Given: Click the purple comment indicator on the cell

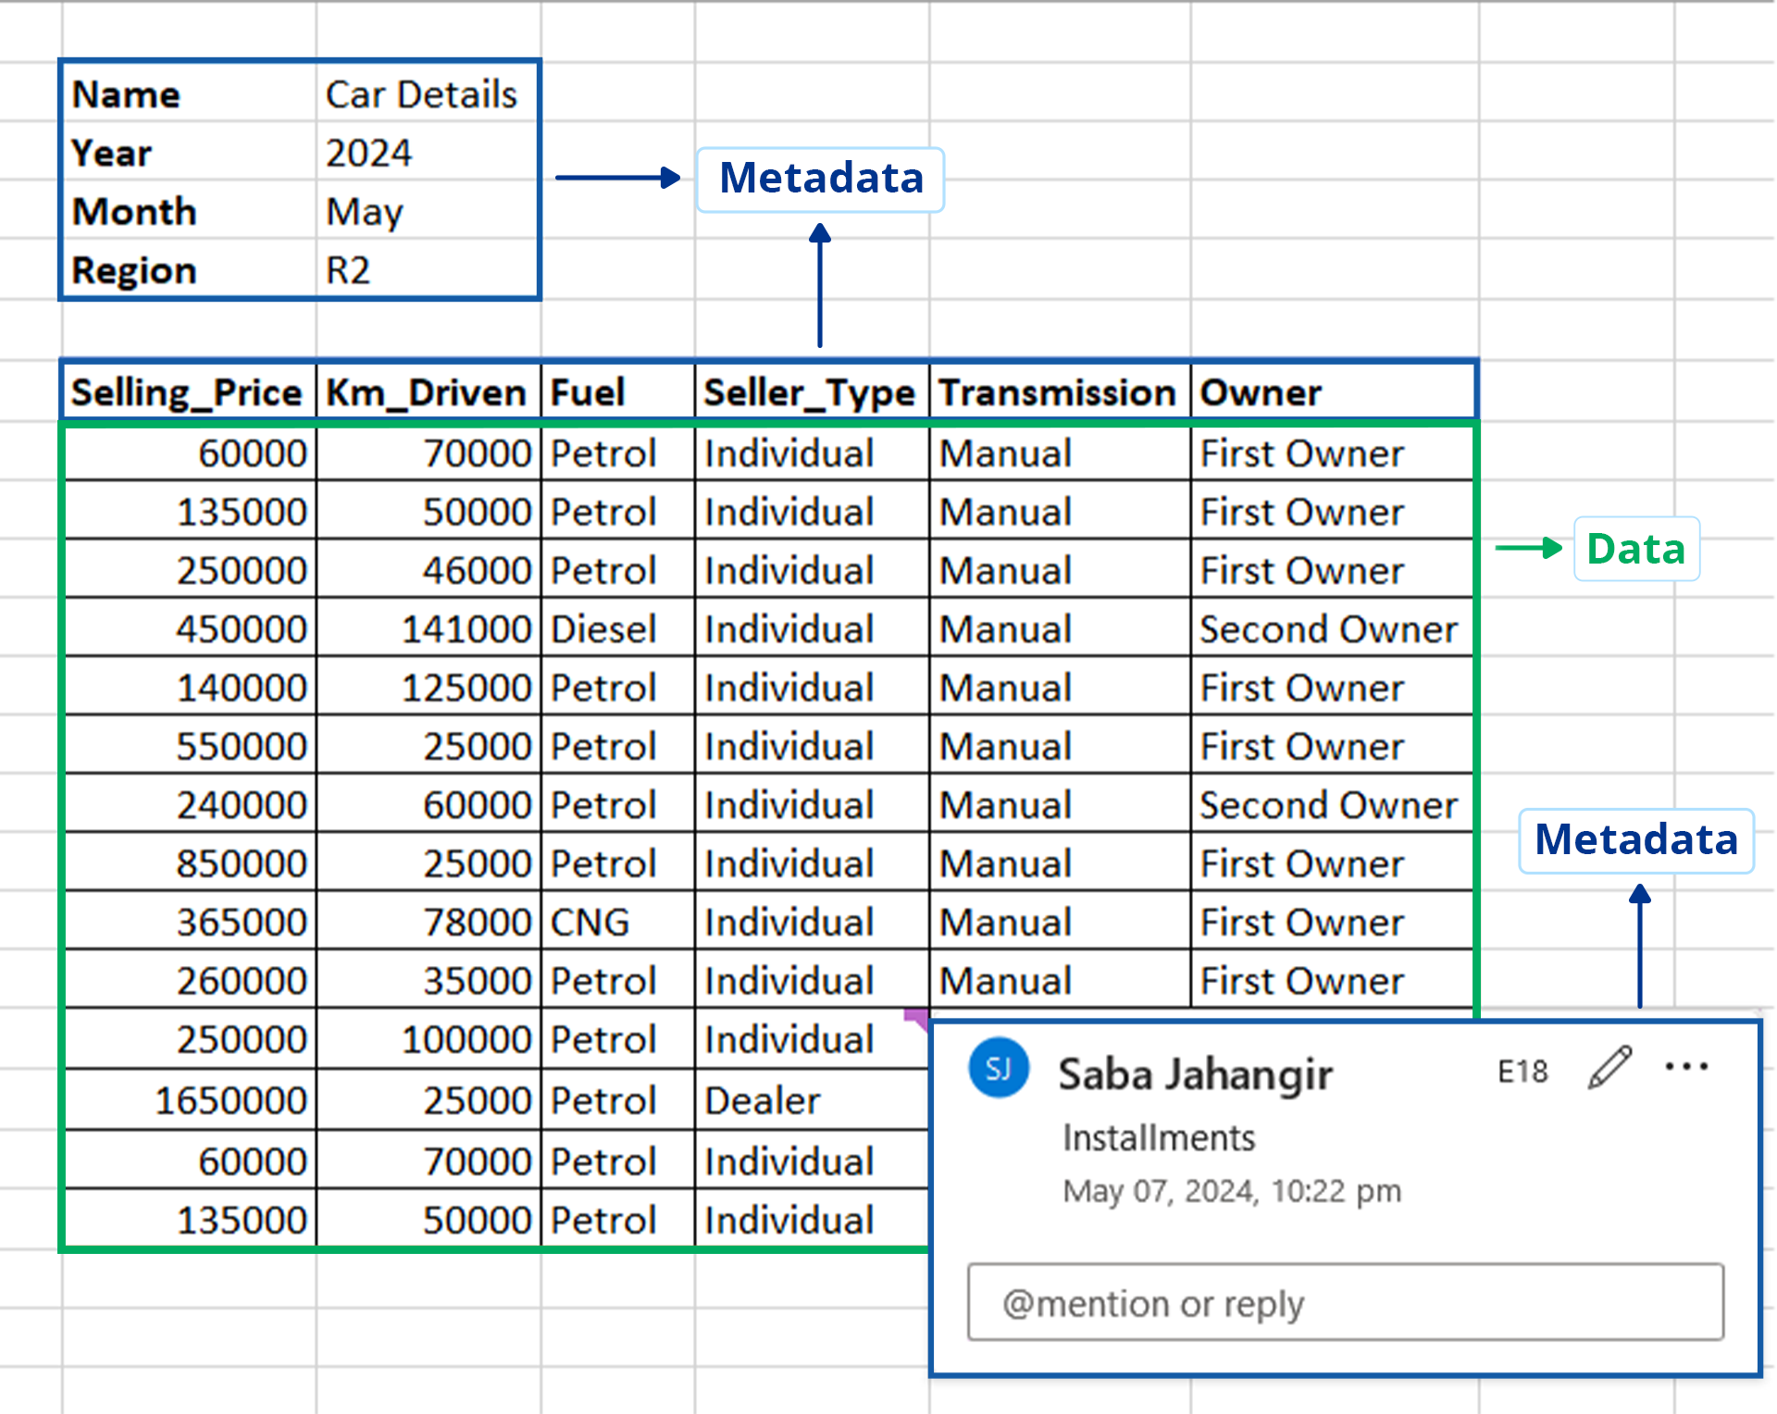Looking at the screenshot, I should tap(914, 1018).
